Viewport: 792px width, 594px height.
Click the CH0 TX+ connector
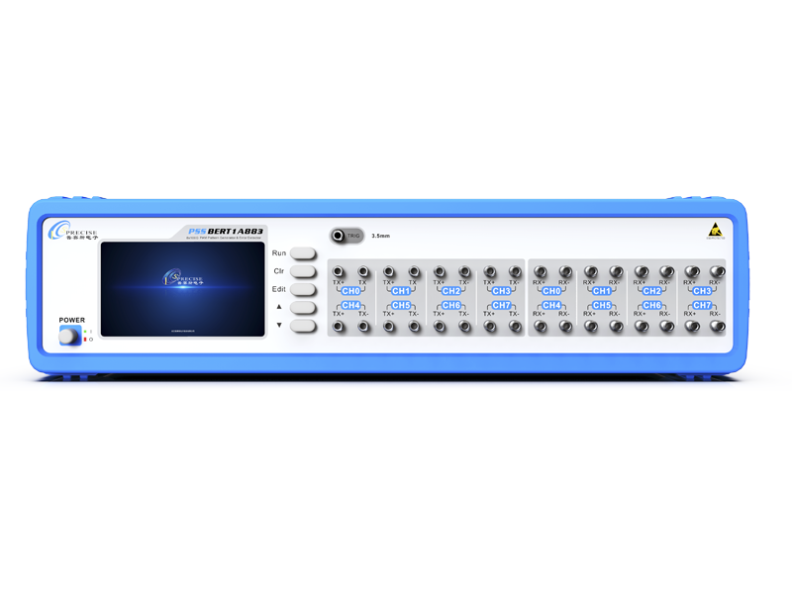pyautogui.click(x=338, y=271)
